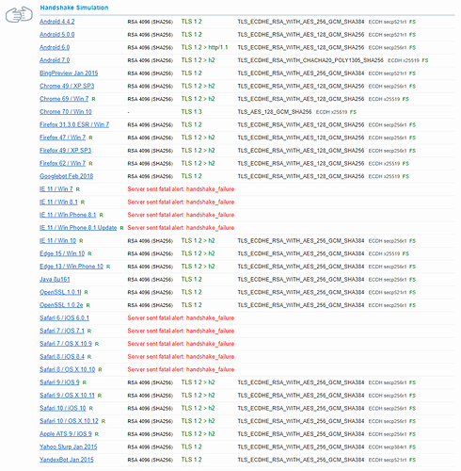The width and height of the screenshot is (461, 471).
Task: Click the R icon beside Safari 9 / iOS 9
Action: (85, 382)
